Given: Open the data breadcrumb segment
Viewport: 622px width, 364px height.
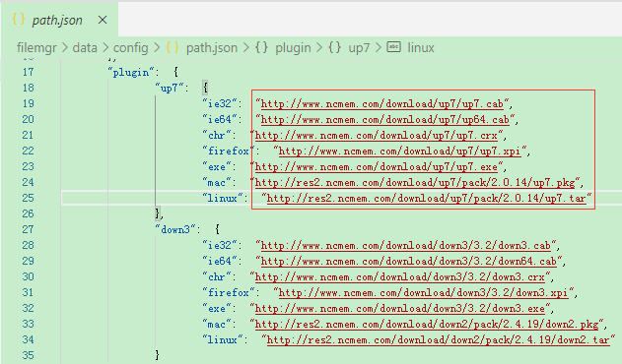Looking at the screenshot, I should point(85,48).
